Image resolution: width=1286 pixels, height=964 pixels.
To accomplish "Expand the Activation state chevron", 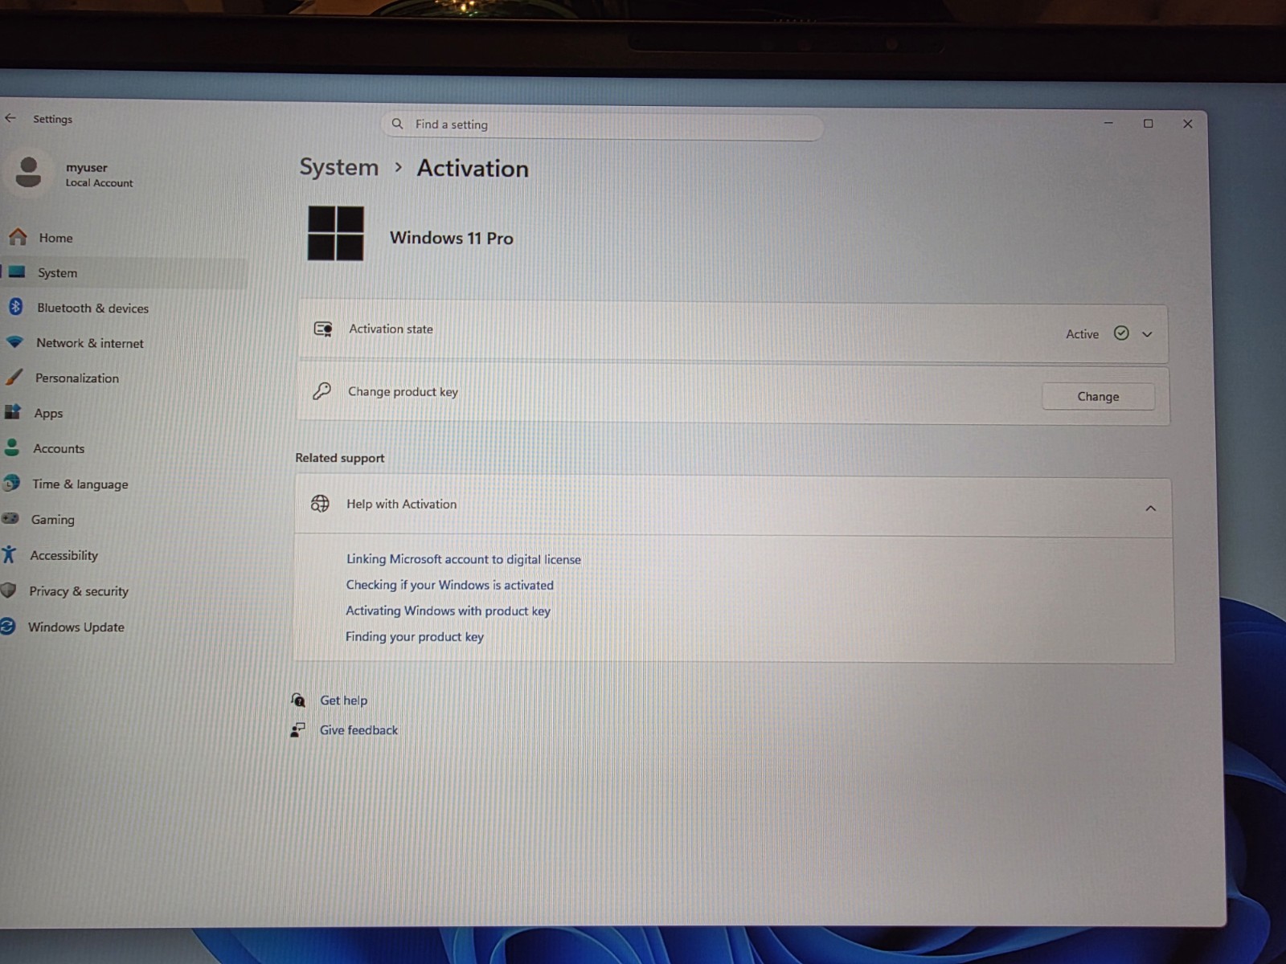I will pyautogui.click(x=1147, y=334).
